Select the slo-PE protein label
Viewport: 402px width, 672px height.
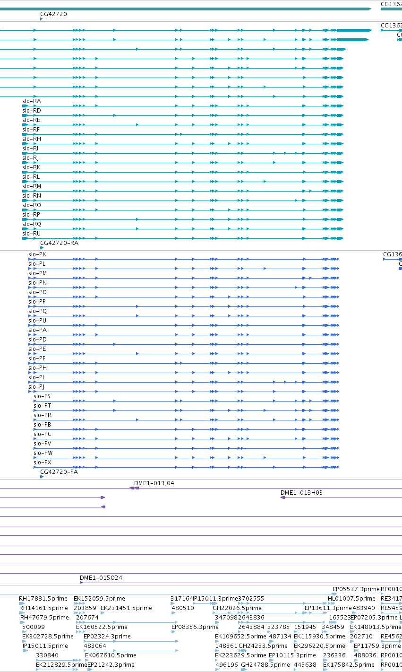(37, 349)
